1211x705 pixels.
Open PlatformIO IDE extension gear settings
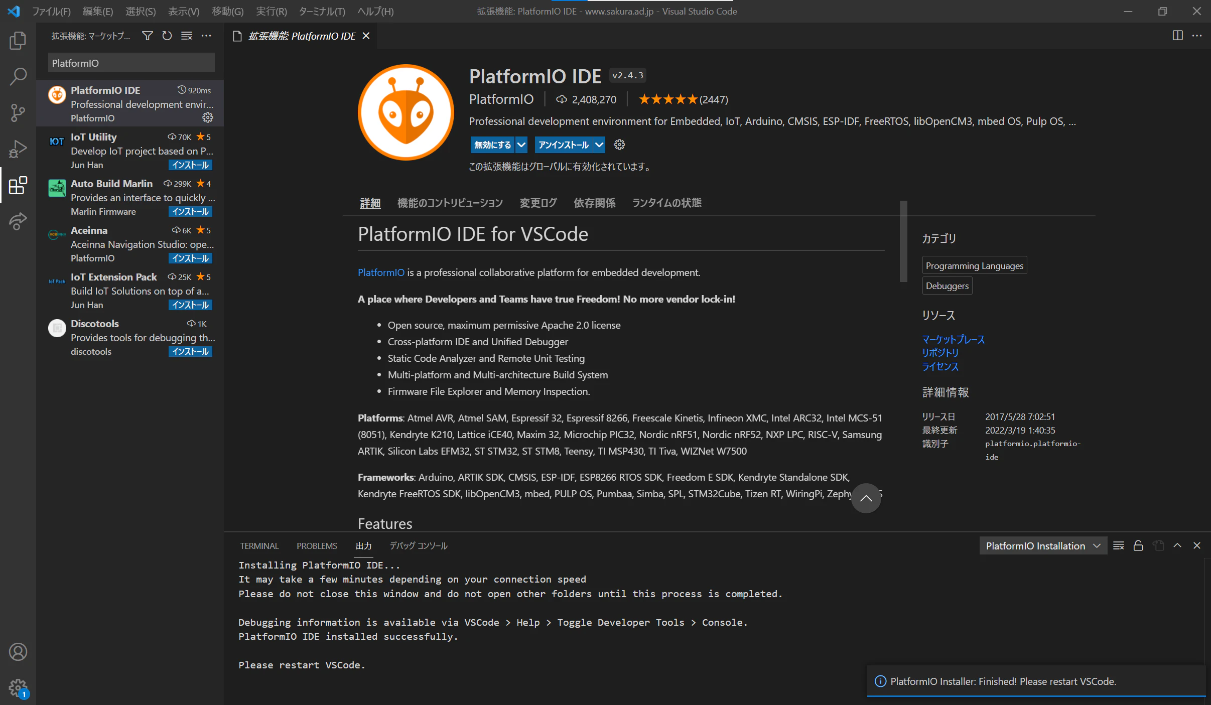[207, 118]
